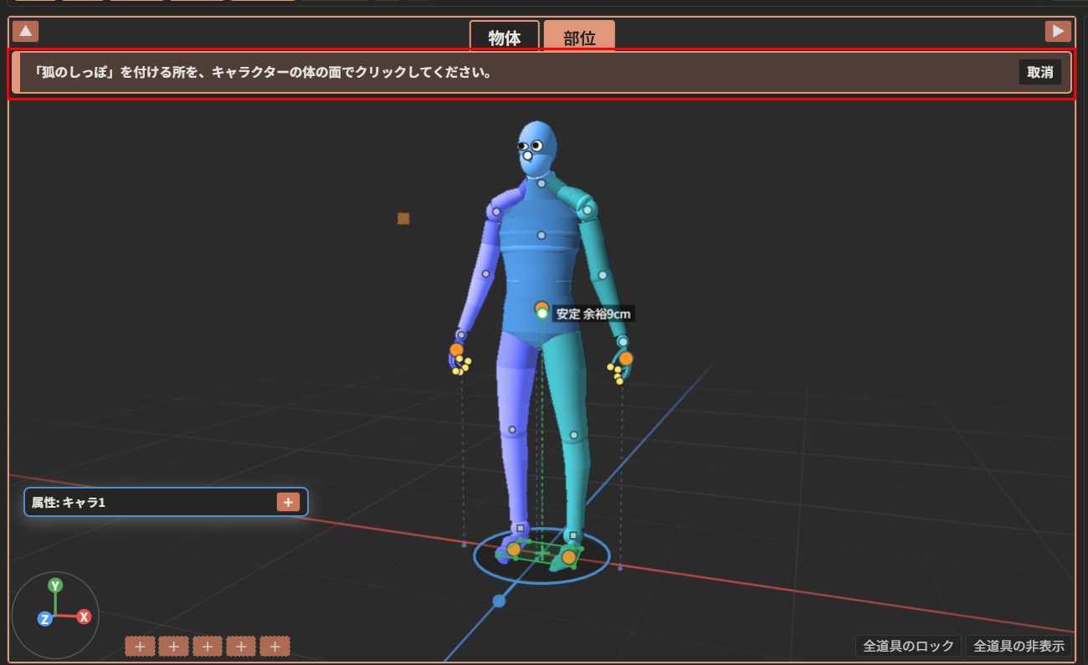Add attribute via plus beside 属性: キャラ1
The width and height of the screenshot is (1088, 665).
coord(288,502)
